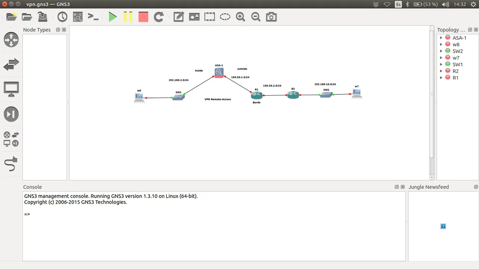Image resolution: width=479 pixels, height=269 pixels.
Task: Select the 192.168.2.0/24 network label
Action: (x=179, y=80)
